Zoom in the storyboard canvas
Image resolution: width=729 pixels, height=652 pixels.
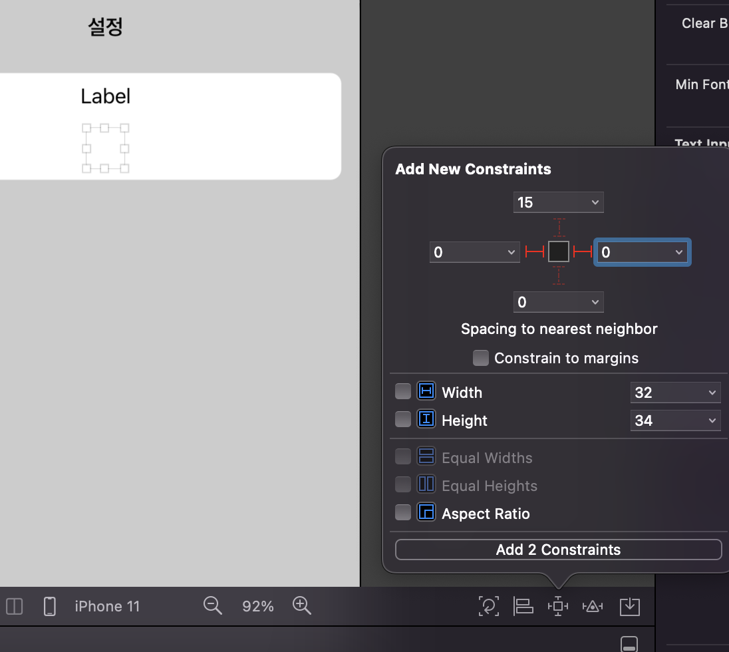[x=302, y=606]
